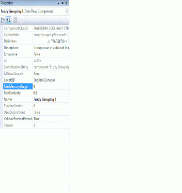Image resolution: width=182 pixels, height=193 pixels.
Task: Click the ValidateExternalMetadata value True
Action: point(36,119)
